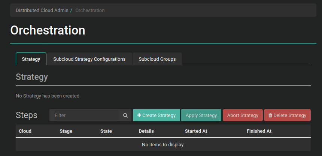This screenshot has width=322, height=156.
Task: Sort by the Cloud column header
Action: pyautogui.click(x=25, y=131)
